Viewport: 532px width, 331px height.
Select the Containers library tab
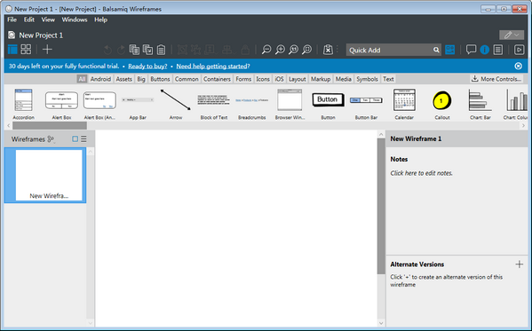pyautogui.click(x=217, y=79)
